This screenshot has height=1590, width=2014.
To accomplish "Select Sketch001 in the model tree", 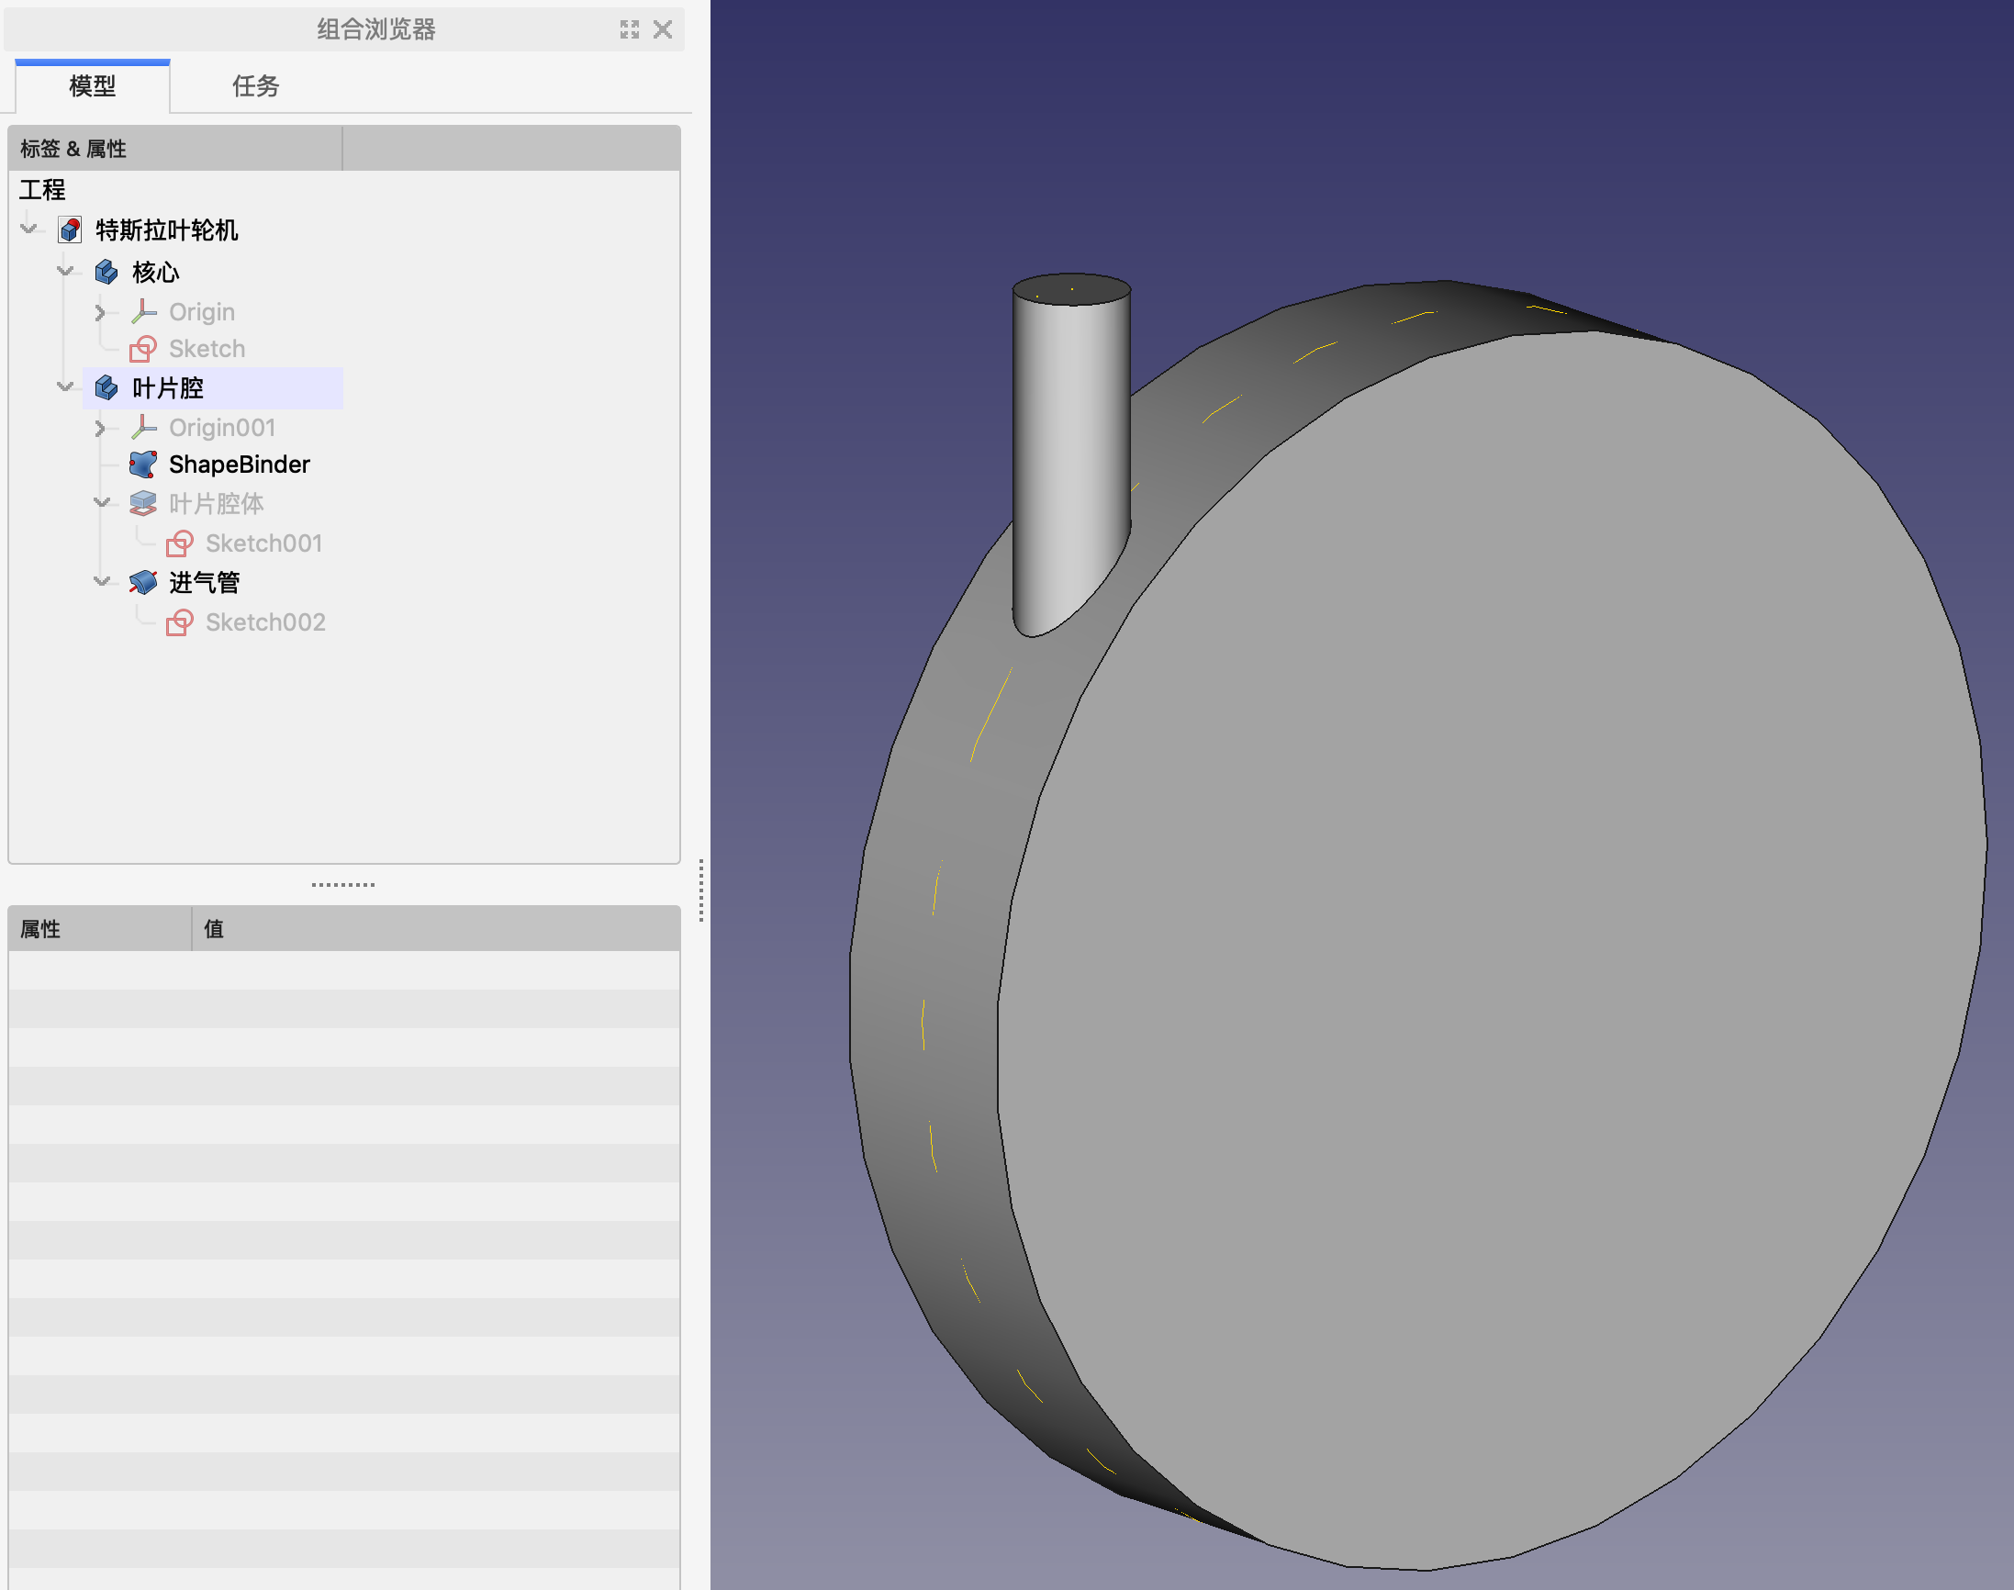I will (263, 543).
